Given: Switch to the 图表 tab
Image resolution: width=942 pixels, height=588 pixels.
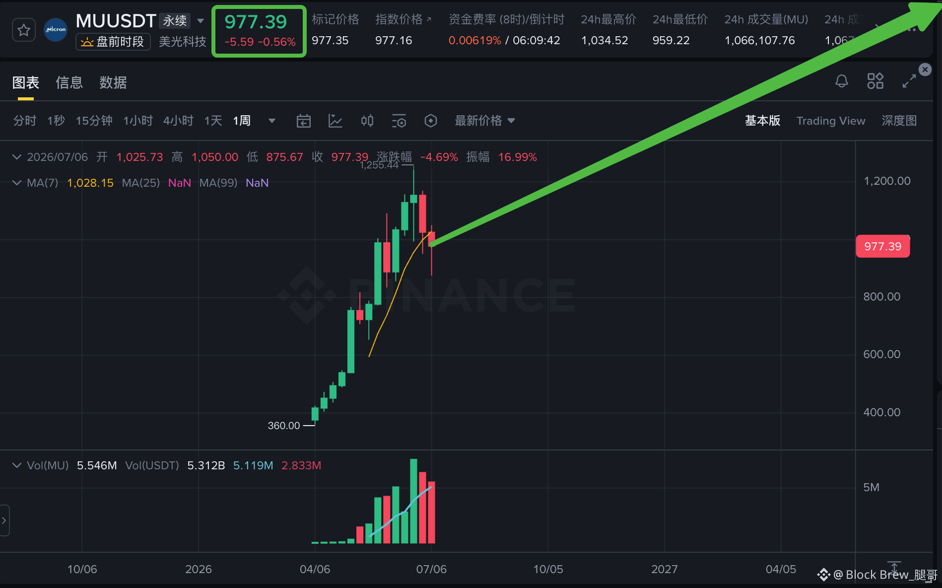Looking at the screenshot, I should pos(26,82).
